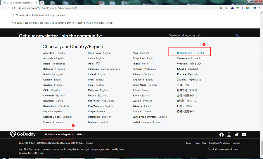Open GoDaddy's Instagram icon in footer

tap(229, 134)
